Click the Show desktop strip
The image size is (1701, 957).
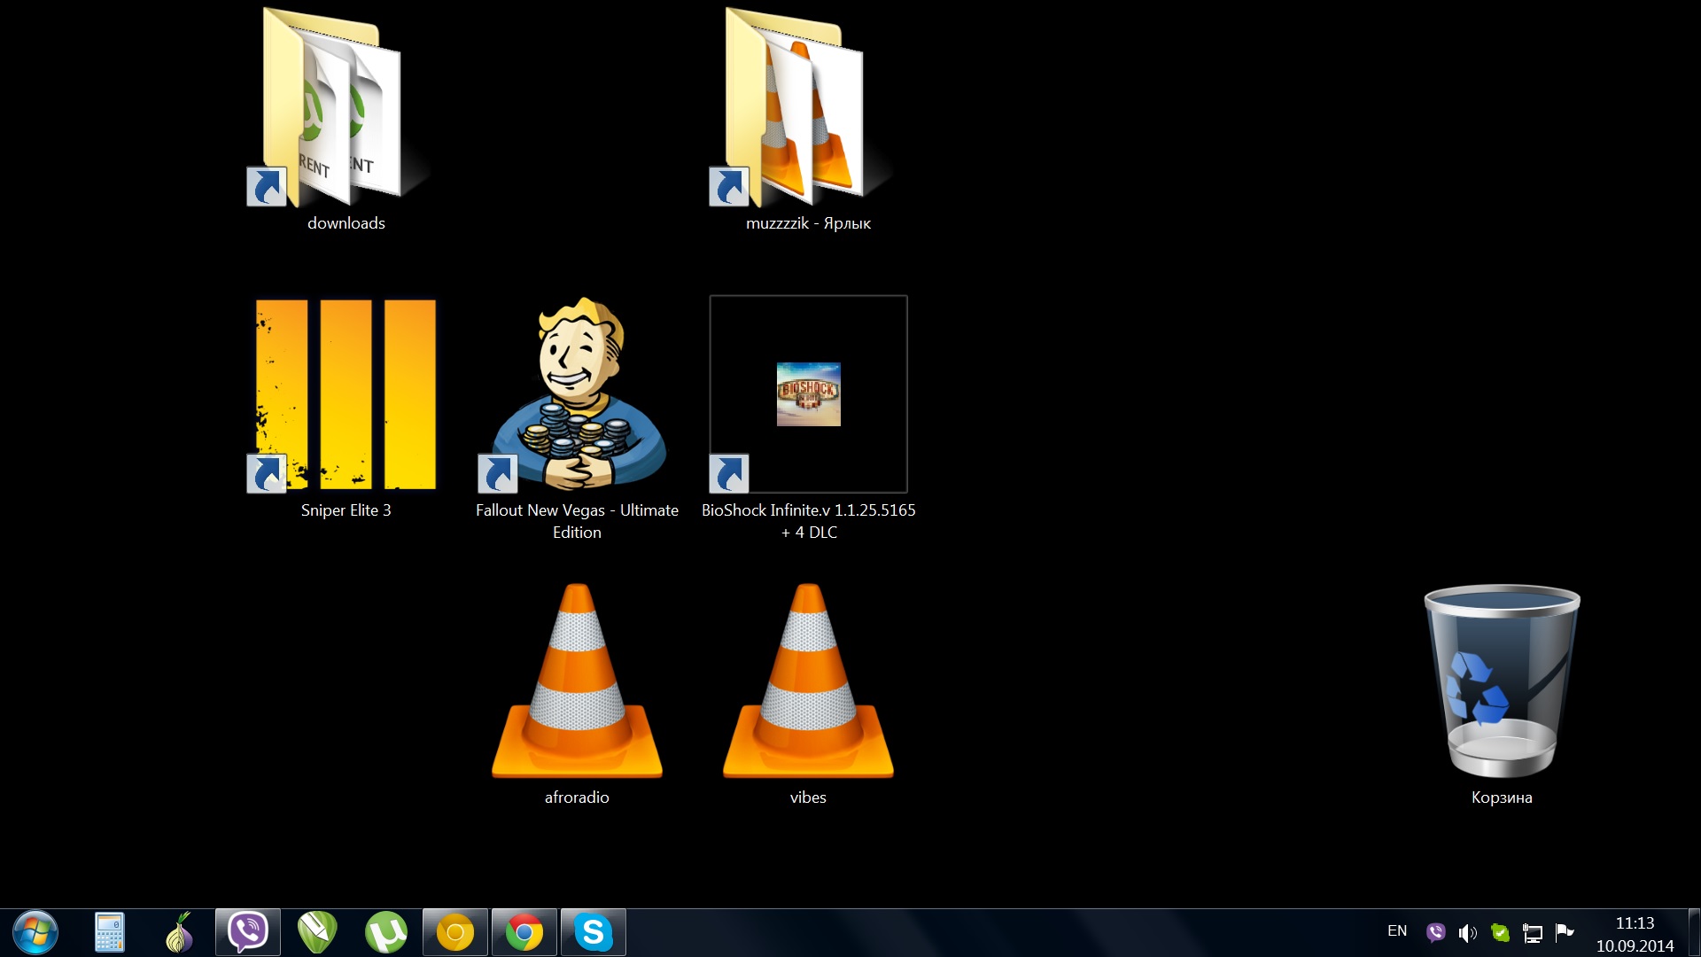(1694, 932)
